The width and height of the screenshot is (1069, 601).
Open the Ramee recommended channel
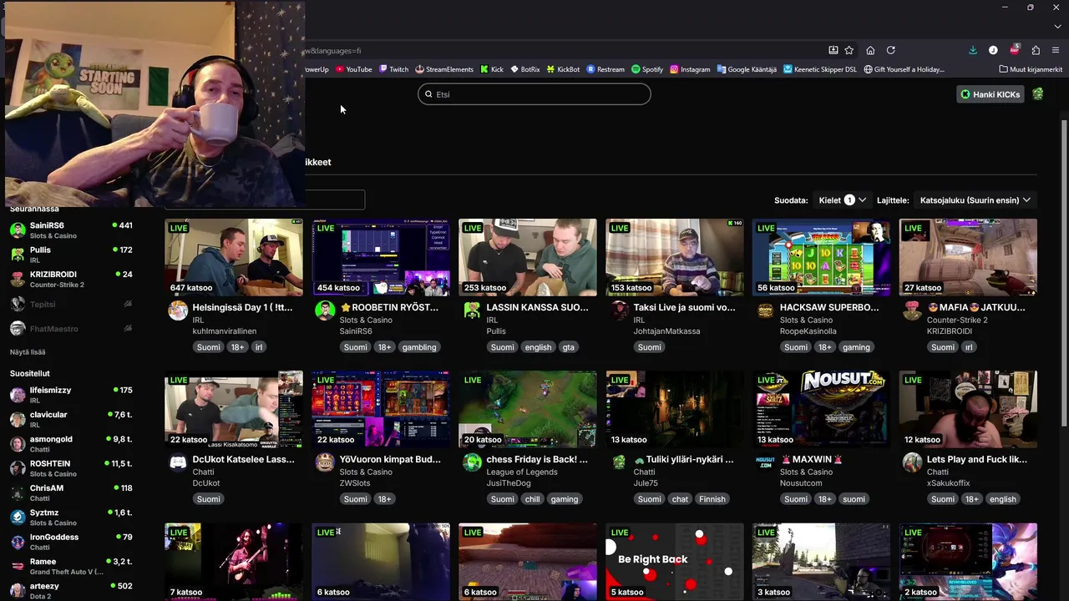click(71, 566)
